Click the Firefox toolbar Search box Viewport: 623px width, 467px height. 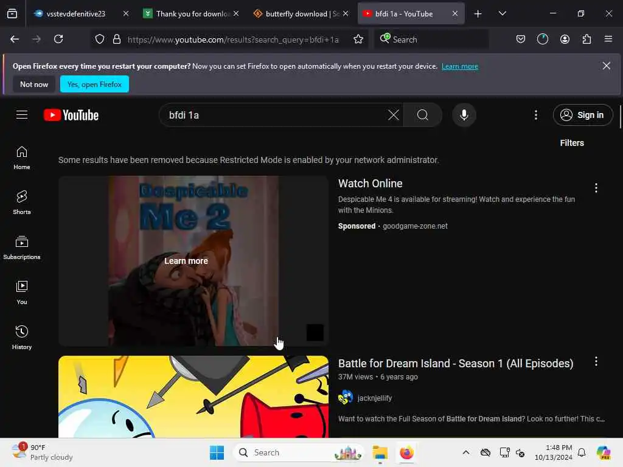tap(431, 40)
